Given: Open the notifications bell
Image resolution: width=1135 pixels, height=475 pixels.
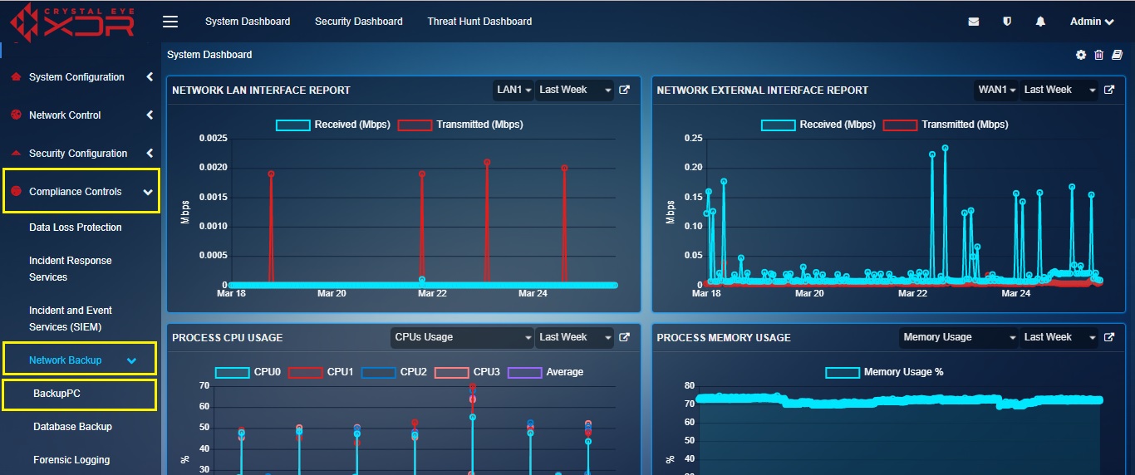Looking at the screenshot, I should (1040, 22).
